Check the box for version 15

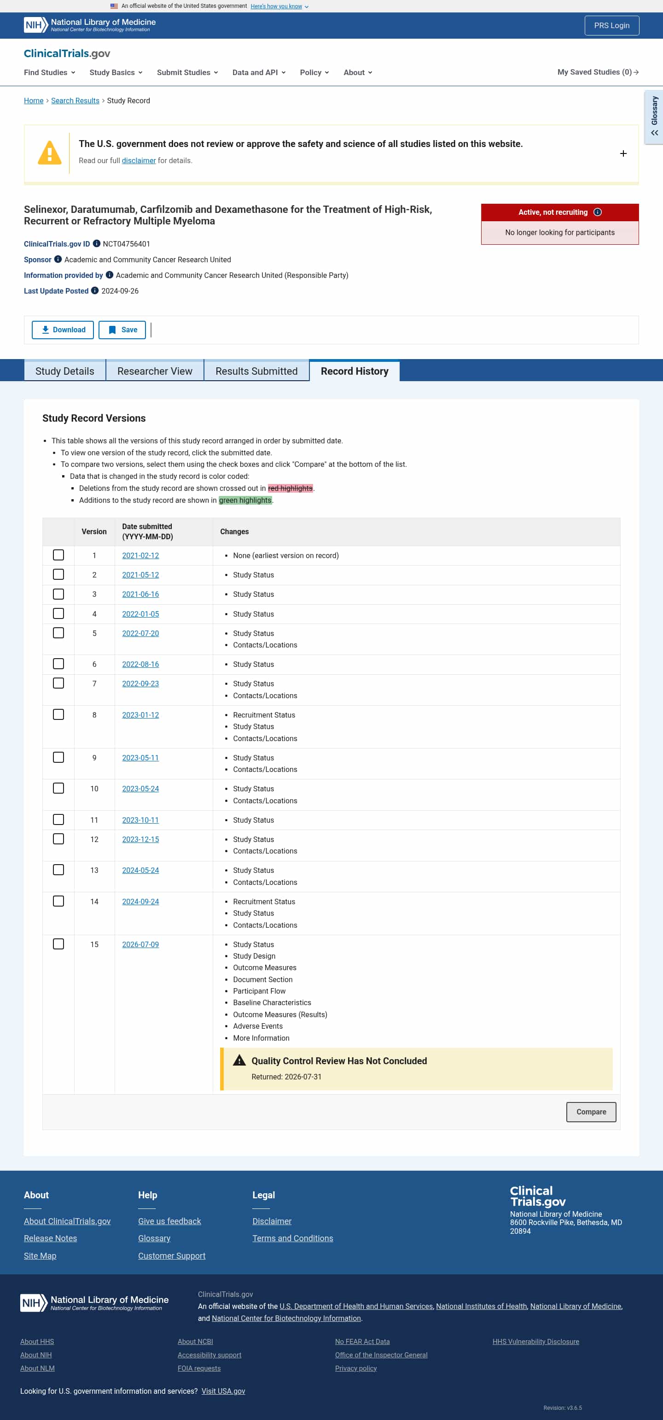point(58,944)
